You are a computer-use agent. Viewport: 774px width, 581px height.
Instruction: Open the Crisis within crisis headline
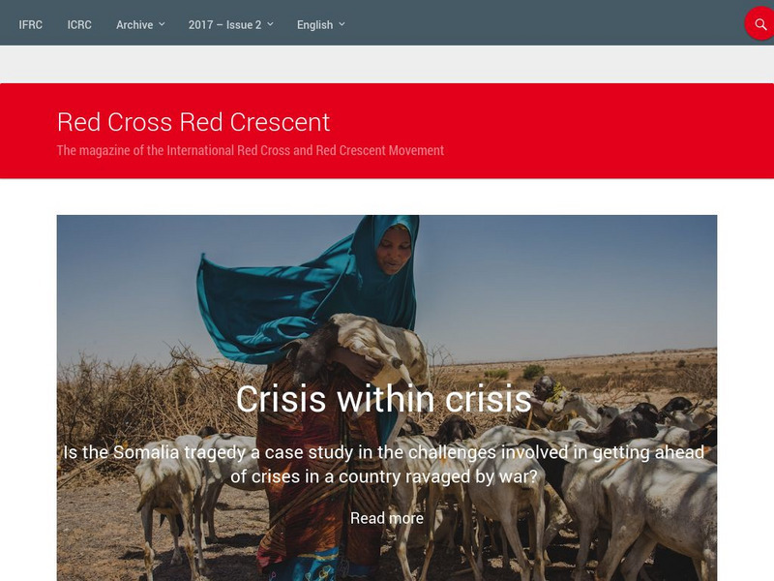383,399
